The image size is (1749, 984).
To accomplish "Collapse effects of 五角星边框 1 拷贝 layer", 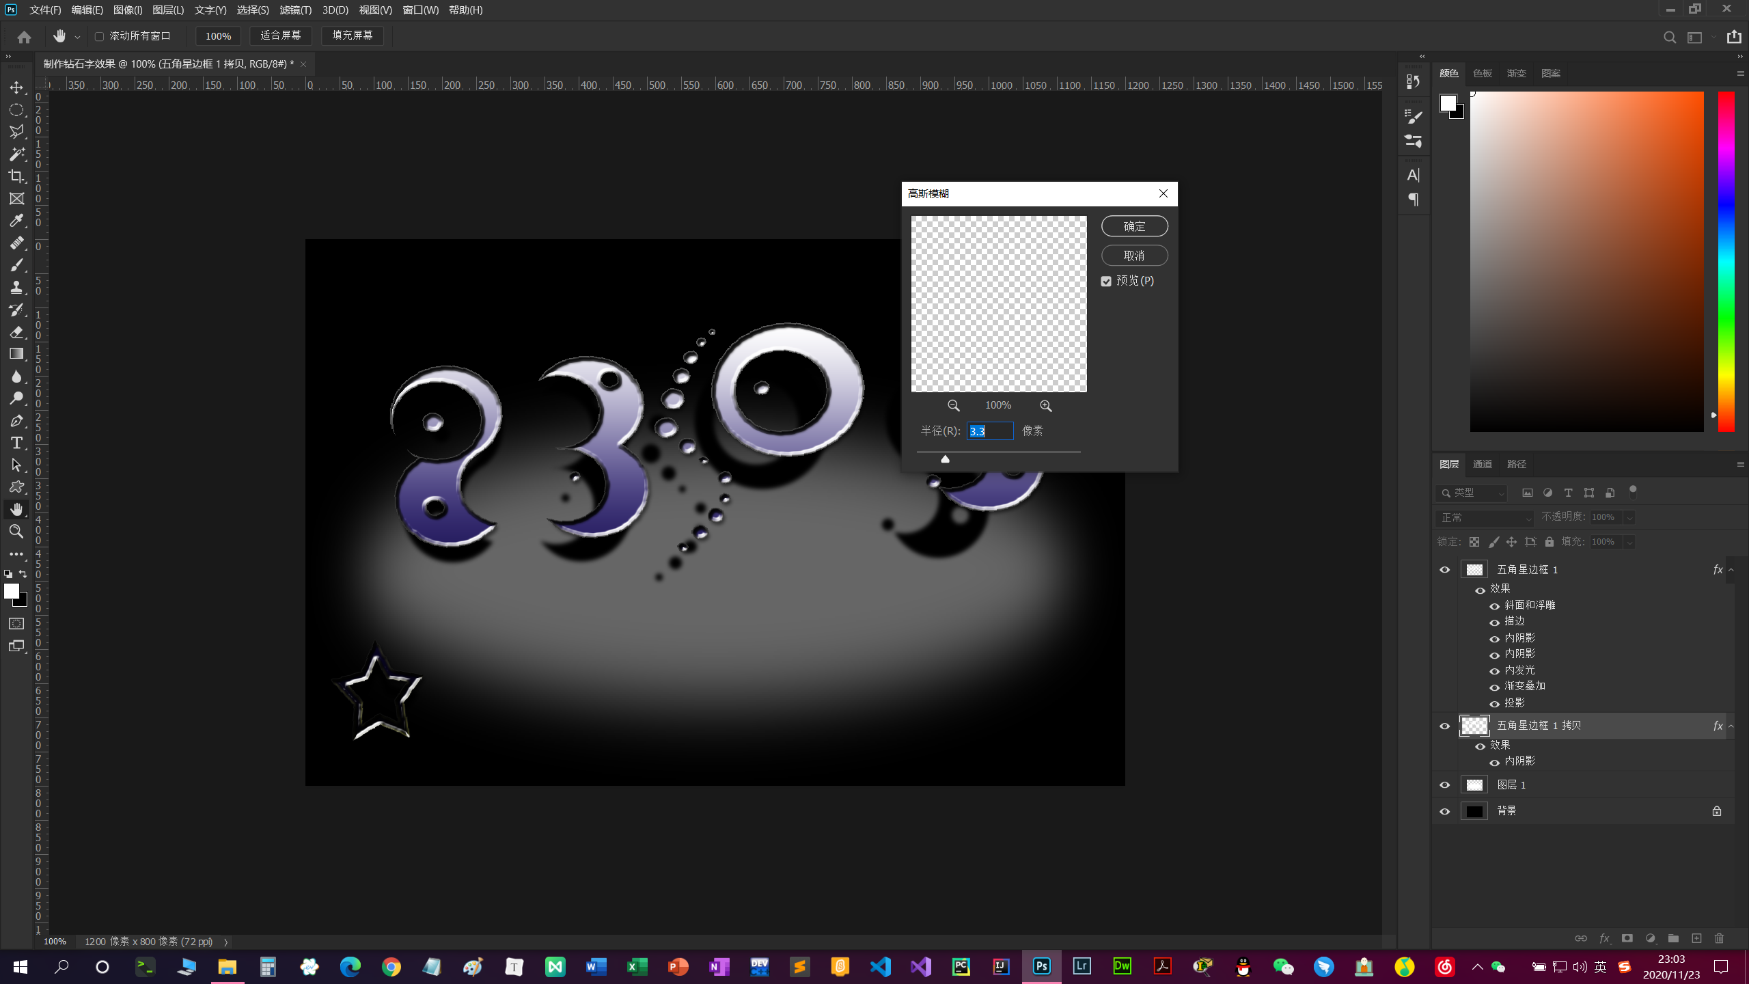I will [1731, 726].
